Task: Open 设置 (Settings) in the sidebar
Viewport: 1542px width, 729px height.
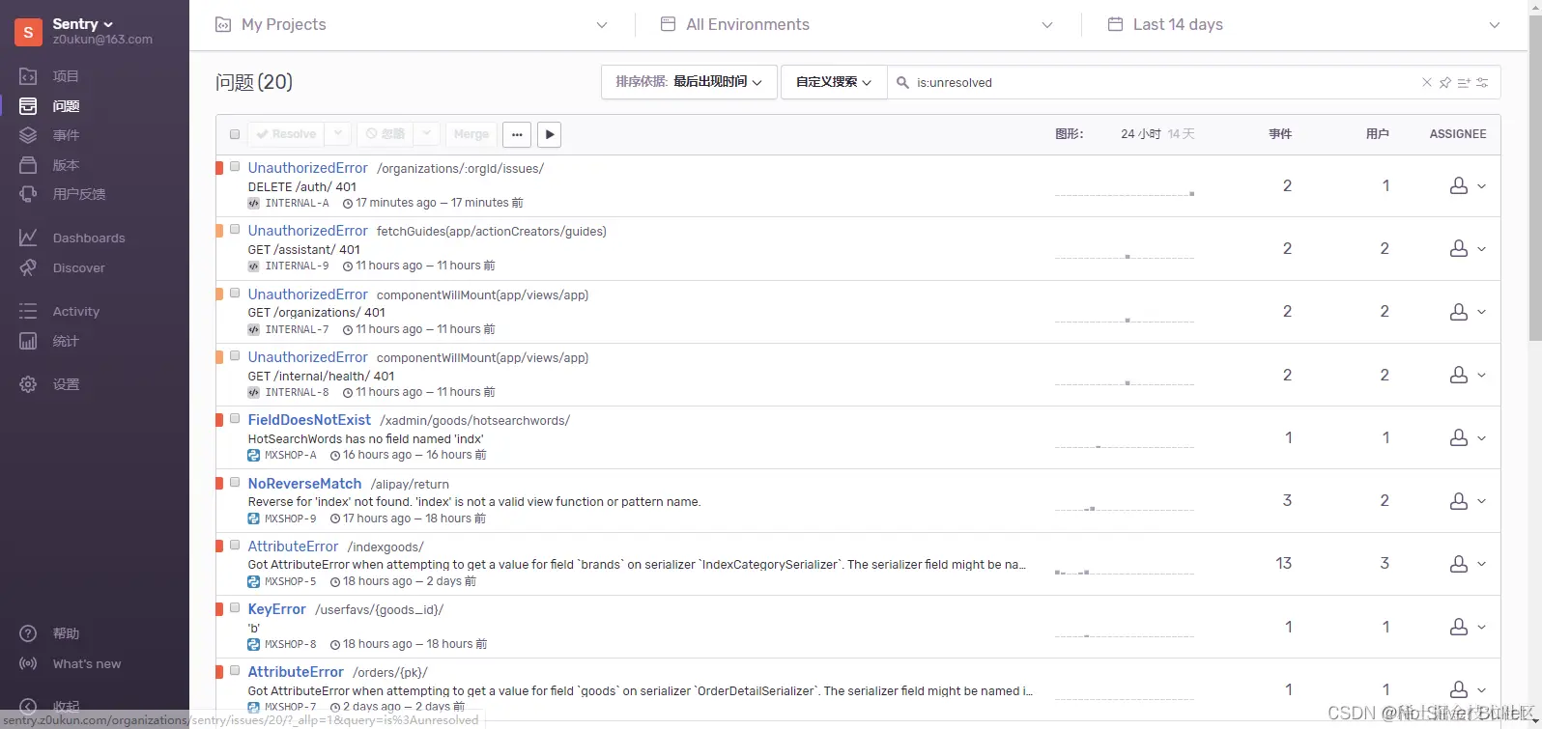Action: point(66,384)
